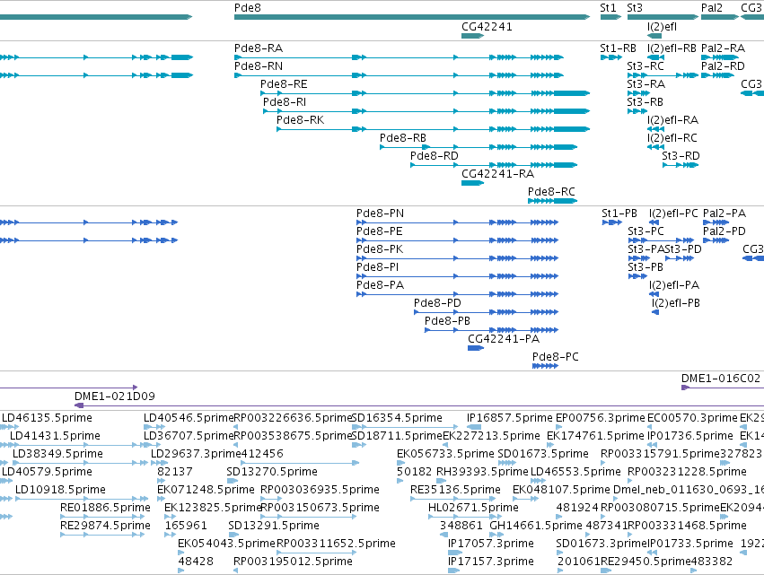Click the St3-PD protein label
The height and width of the screenshot is (575, 764).
coord(683,249)
